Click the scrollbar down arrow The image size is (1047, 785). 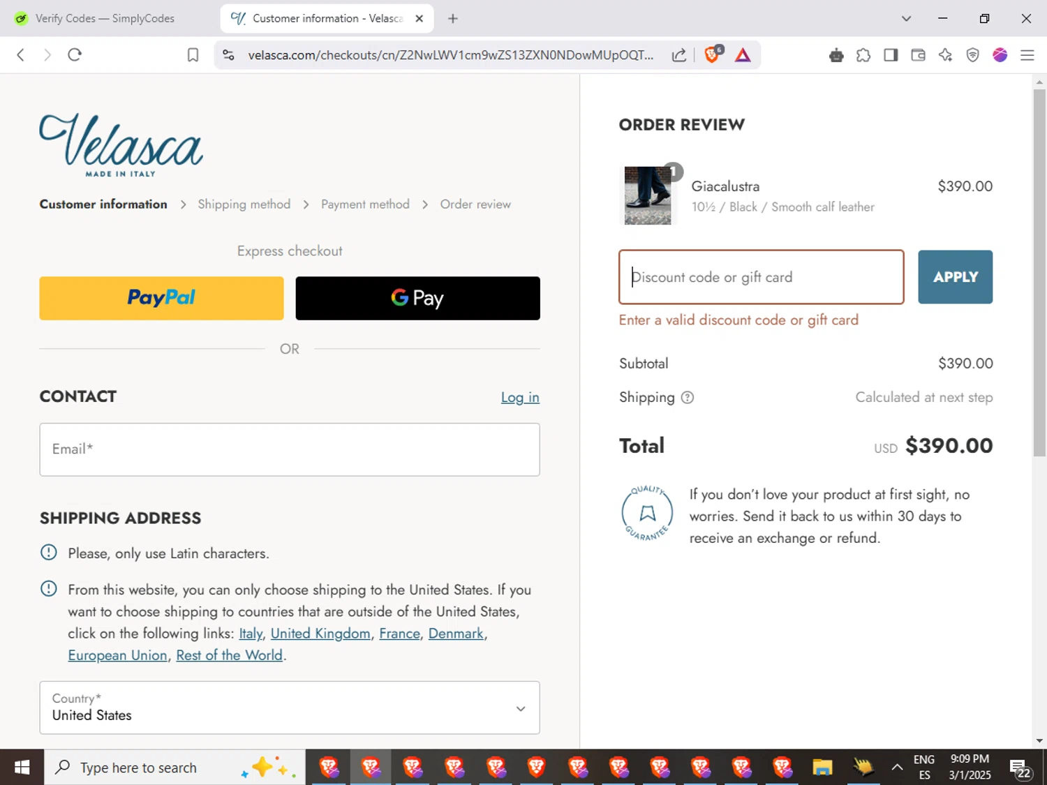[x=1039, y=740]
